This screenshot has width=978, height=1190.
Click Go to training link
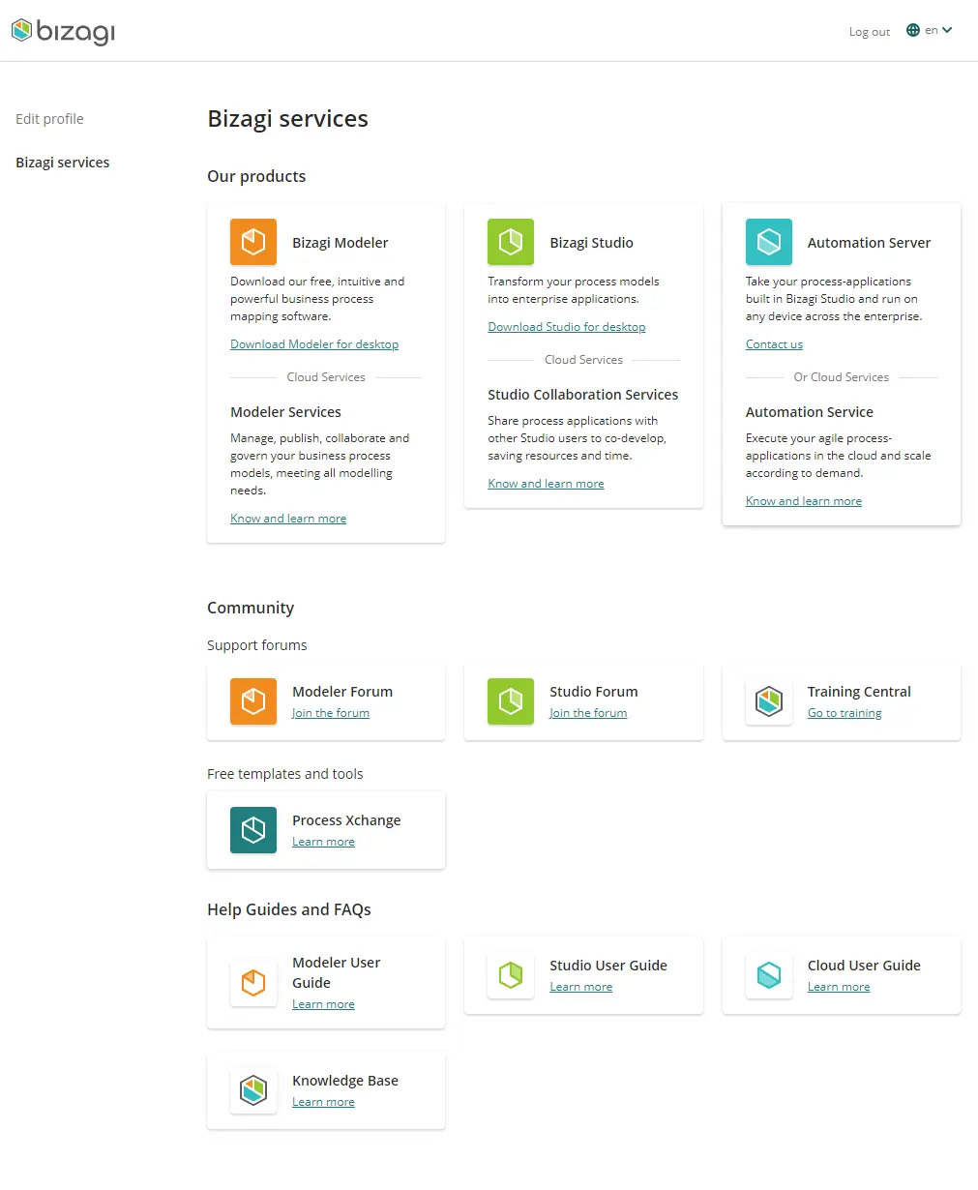click(845, 713)
